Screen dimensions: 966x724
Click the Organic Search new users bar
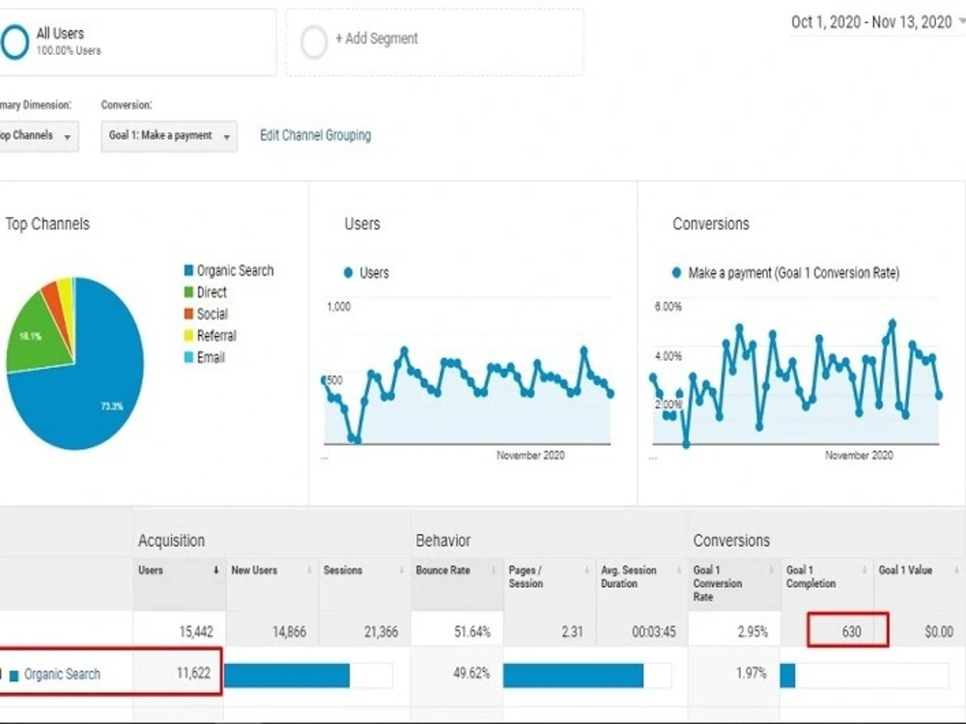[287, 676]
